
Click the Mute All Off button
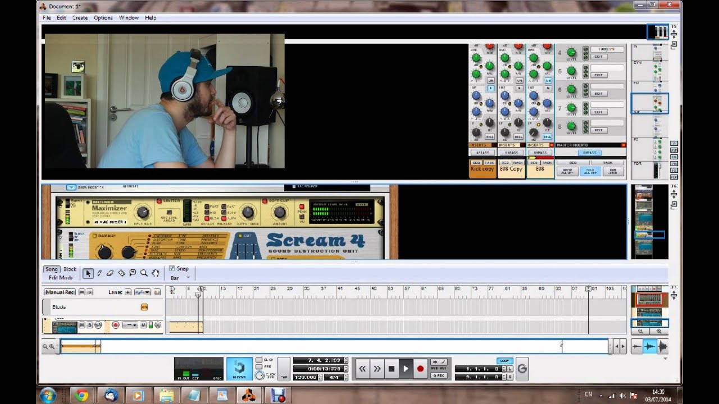(x=566, y=172)
